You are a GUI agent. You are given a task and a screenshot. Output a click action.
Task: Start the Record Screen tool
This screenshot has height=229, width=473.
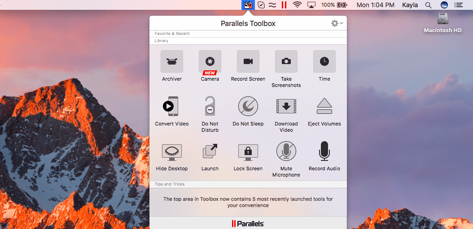point(248,62)
